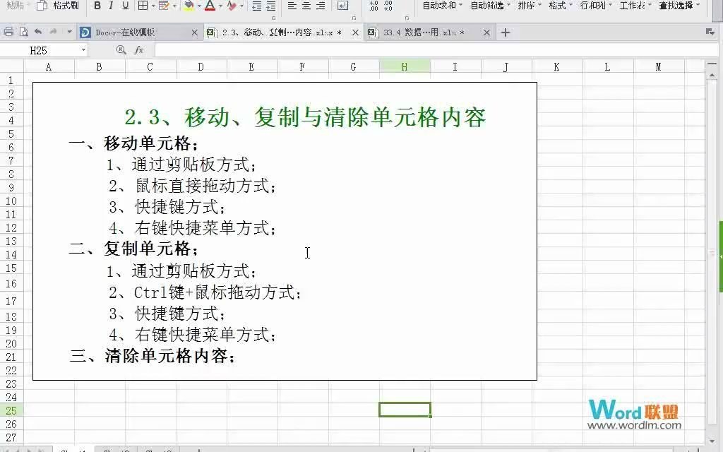Screen dimensions: 723x452
Task: Switch to the Docer 在线模板 tab
Action: (x=131, y=32)
